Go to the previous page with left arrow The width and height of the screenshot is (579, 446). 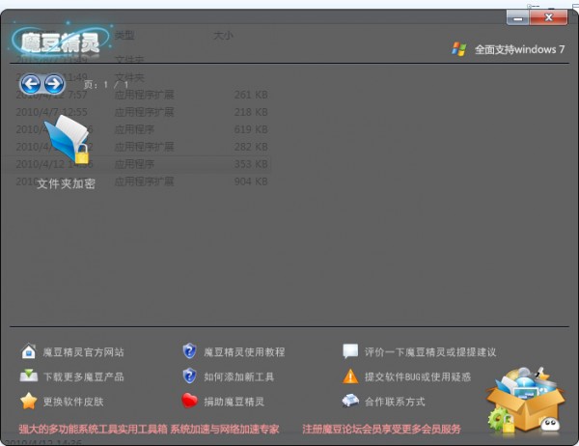(x=31, y=84)
